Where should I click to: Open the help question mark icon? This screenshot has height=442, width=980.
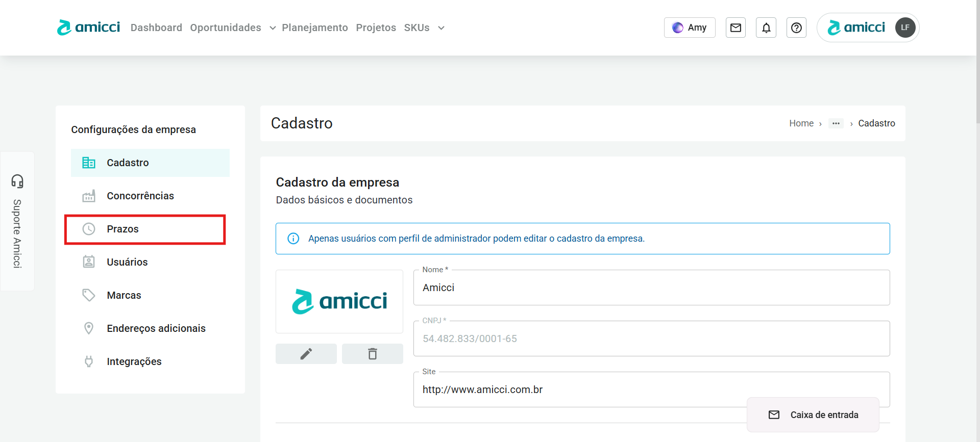coord(796,28)
